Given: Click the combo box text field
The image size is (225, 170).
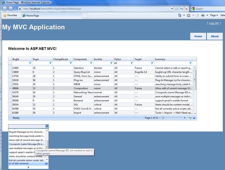Looking at the screenshot, I should pos(27,127).
